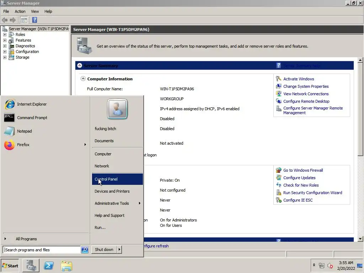Click the taskbar clock showing 3:55 AM
This screenshot has height=273, width=364.
pyautogui.click(x=346, y=266)
